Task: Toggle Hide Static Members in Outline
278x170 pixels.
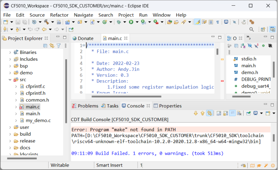Action: tap(257, 46)
